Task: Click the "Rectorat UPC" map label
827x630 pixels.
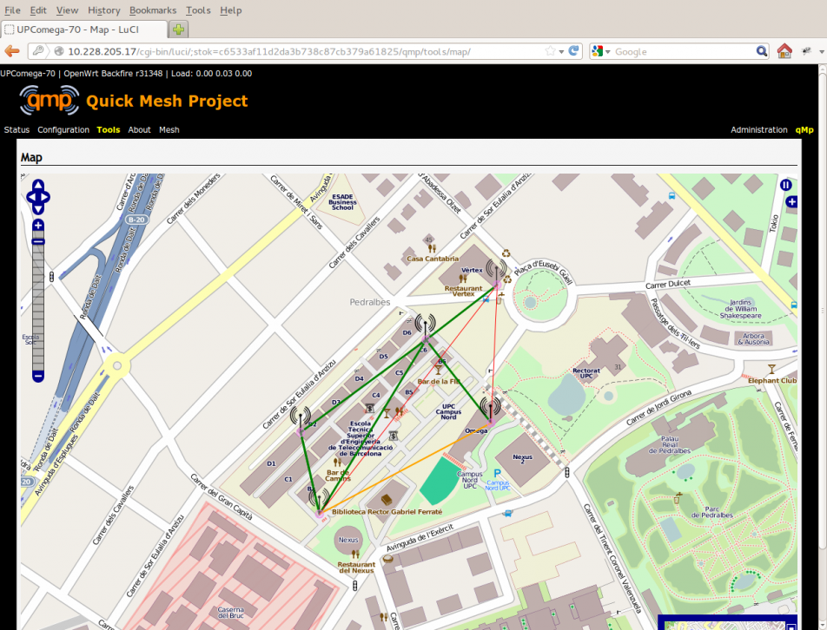Action: pyautogui.click(x=586, y=373)
